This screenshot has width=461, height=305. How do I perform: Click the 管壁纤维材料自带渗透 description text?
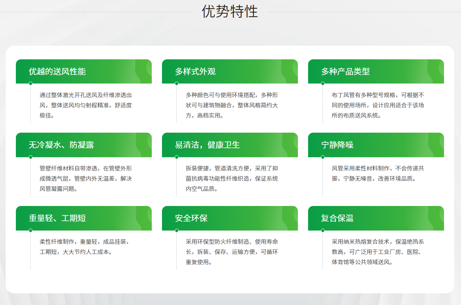tap(86, 178)
